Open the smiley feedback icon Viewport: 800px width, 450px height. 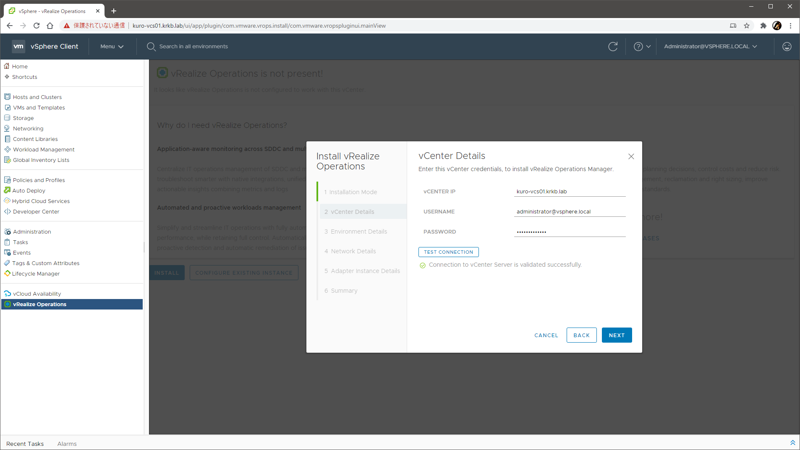tap(787, 47)
